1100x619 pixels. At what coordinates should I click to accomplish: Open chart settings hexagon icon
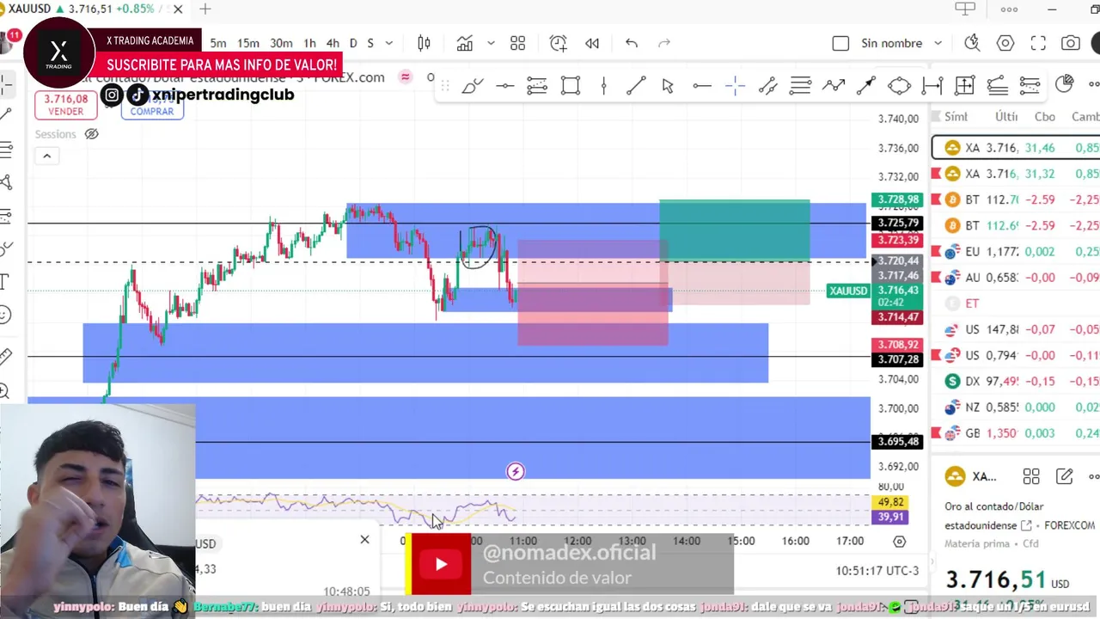click(1005, 43)
